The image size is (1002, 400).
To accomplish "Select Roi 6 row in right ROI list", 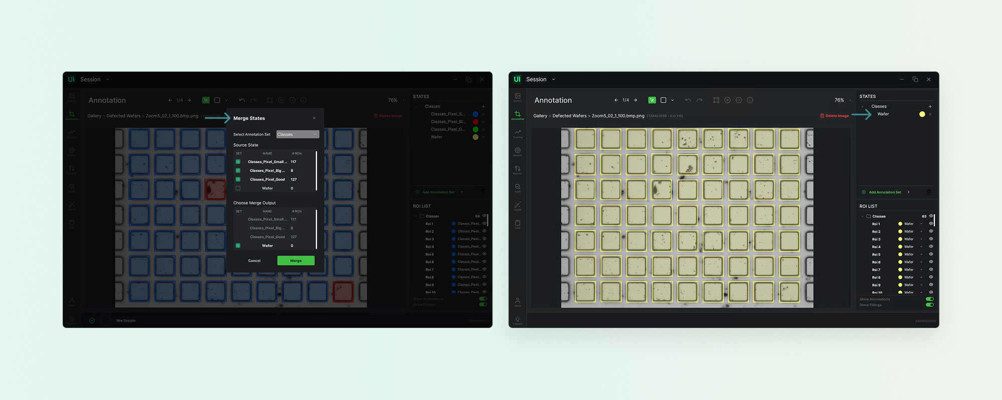I will click(897, 262).
